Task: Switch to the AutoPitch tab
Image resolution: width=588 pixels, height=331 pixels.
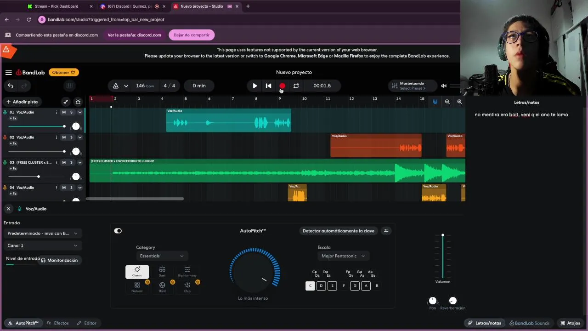Action: [23, 323]
